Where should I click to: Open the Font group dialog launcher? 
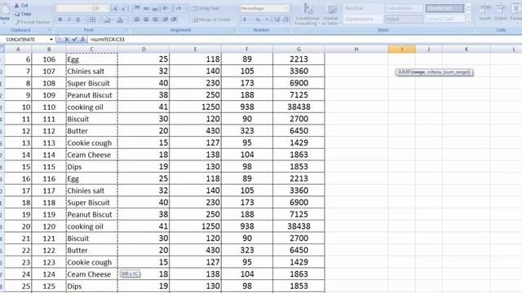(x=127, y=30)
